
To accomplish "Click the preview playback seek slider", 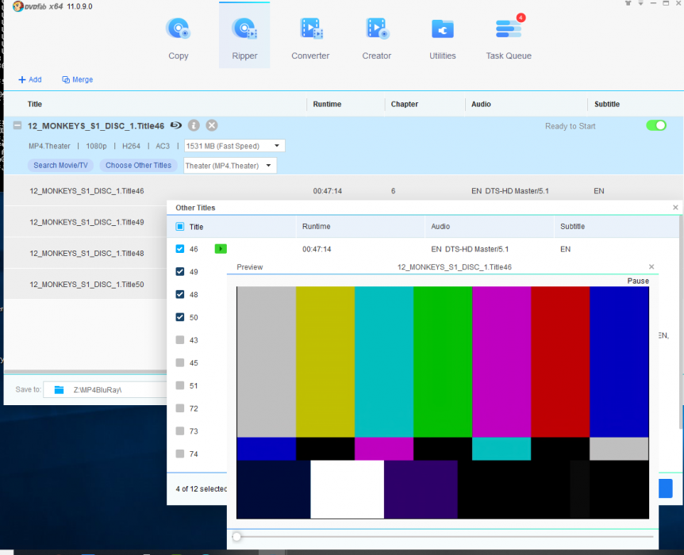I will tap(444, 537).
